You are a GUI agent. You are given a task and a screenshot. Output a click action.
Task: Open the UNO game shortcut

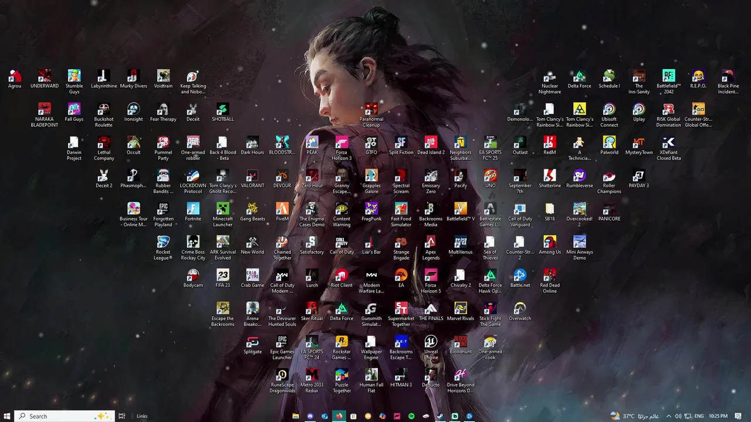click(490, 179)
